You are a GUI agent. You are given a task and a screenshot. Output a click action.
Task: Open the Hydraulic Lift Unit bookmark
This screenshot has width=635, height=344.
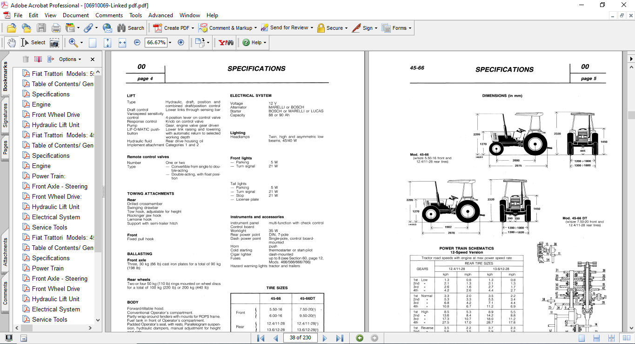(x=55, y=125)
